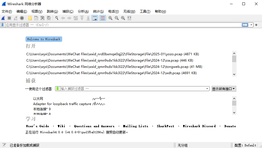Open the 视图(V) menu
This screenshot has width=262, height=148.
[x=37, y=11]
